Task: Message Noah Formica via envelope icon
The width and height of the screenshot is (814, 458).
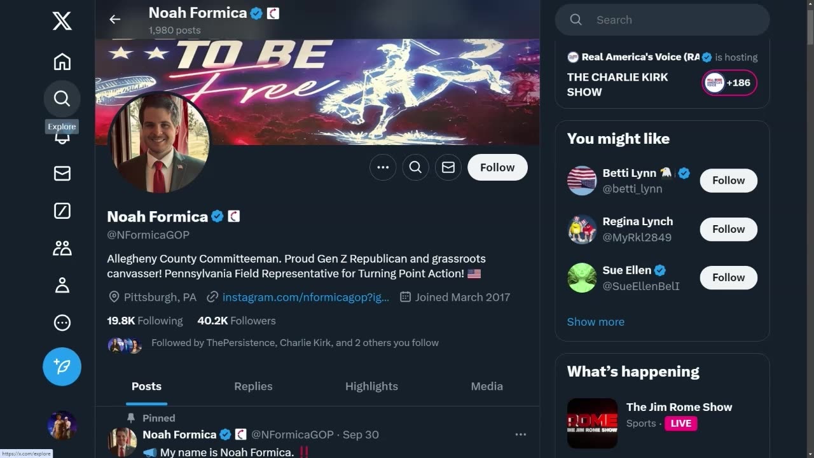Action: 448,167
